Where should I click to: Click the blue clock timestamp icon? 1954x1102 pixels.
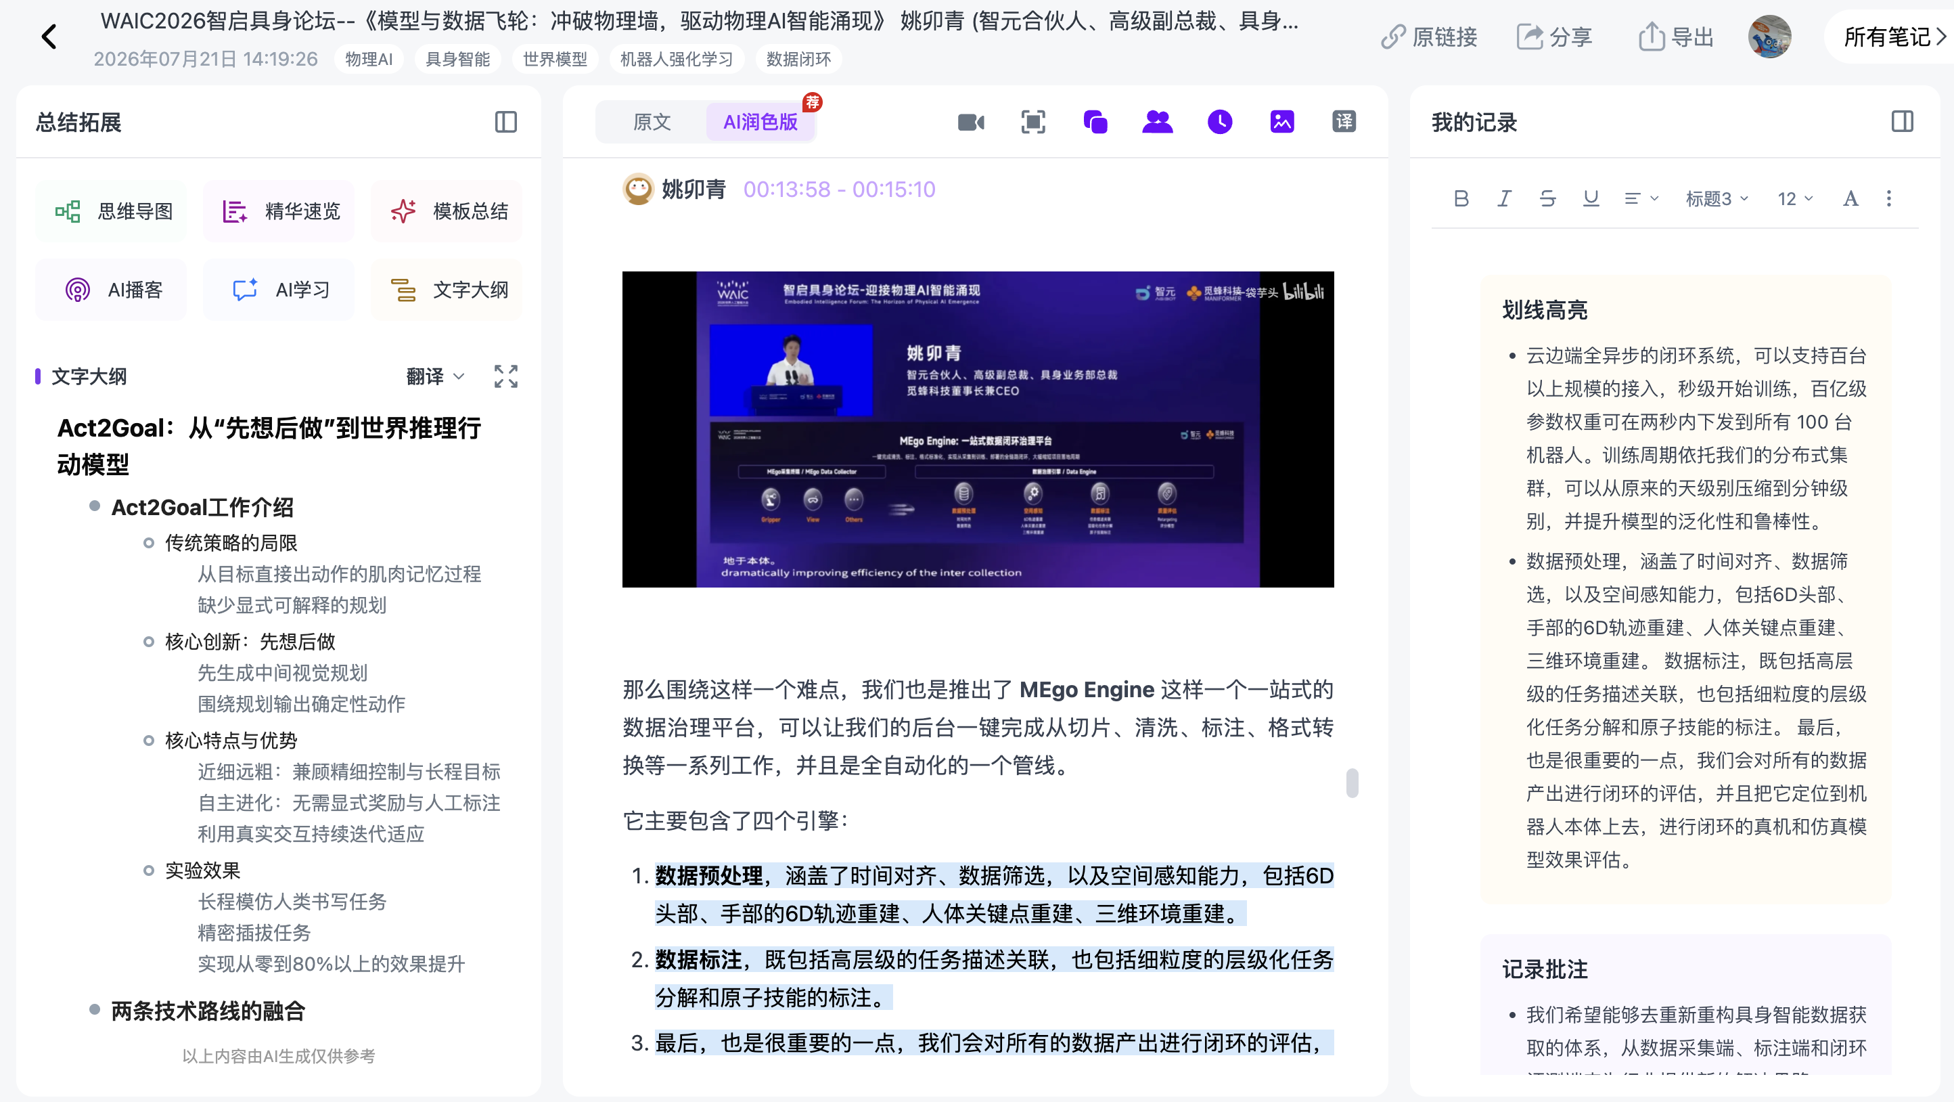[1220, 123]
